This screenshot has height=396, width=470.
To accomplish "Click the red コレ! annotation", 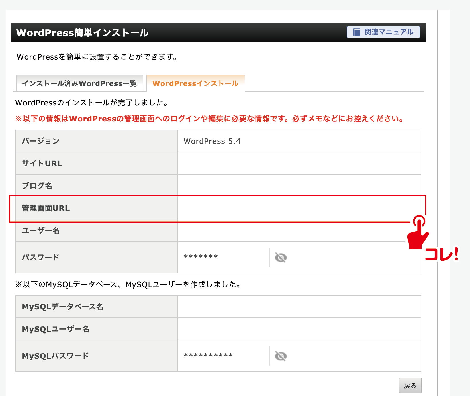I will click(x=441, y=254).
